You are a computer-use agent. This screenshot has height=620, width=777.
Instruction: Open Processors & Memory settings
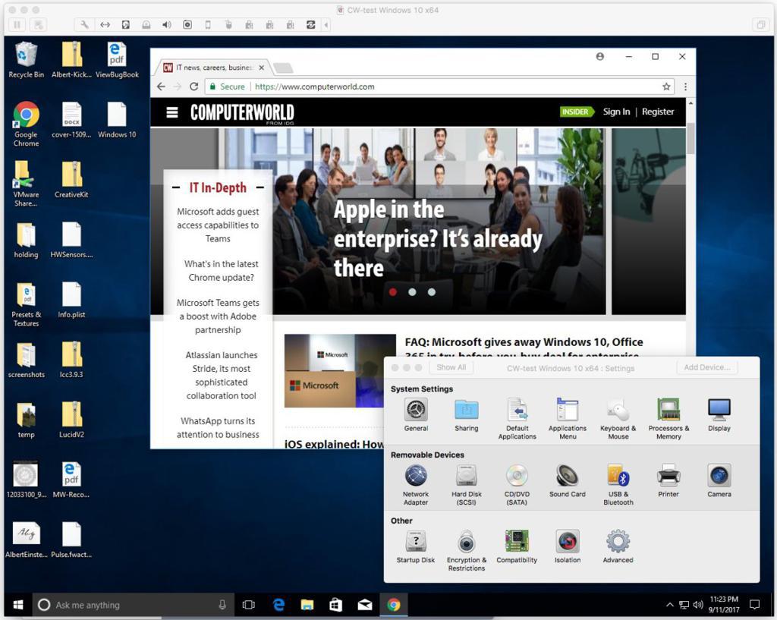pos(668,419)
